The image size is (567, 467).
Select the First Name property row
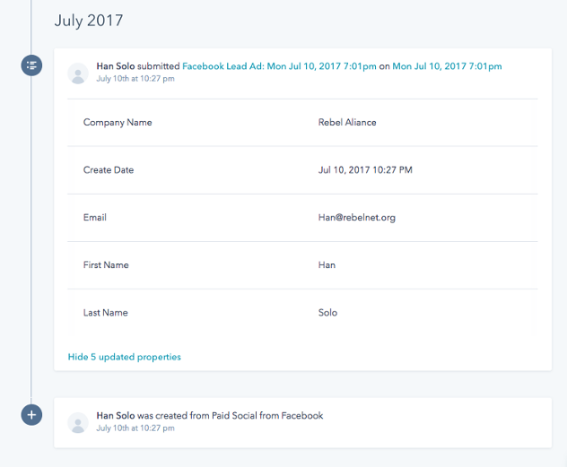point(302,265)
